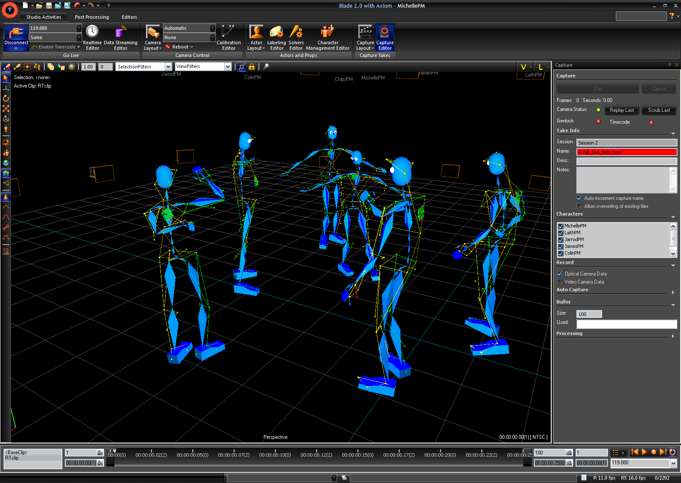Image resolution: width=681 pixels, height=483 pixels.
Task: Select the arrow selection tool in the viewport toolbar
Action: [x=6, y=78]
